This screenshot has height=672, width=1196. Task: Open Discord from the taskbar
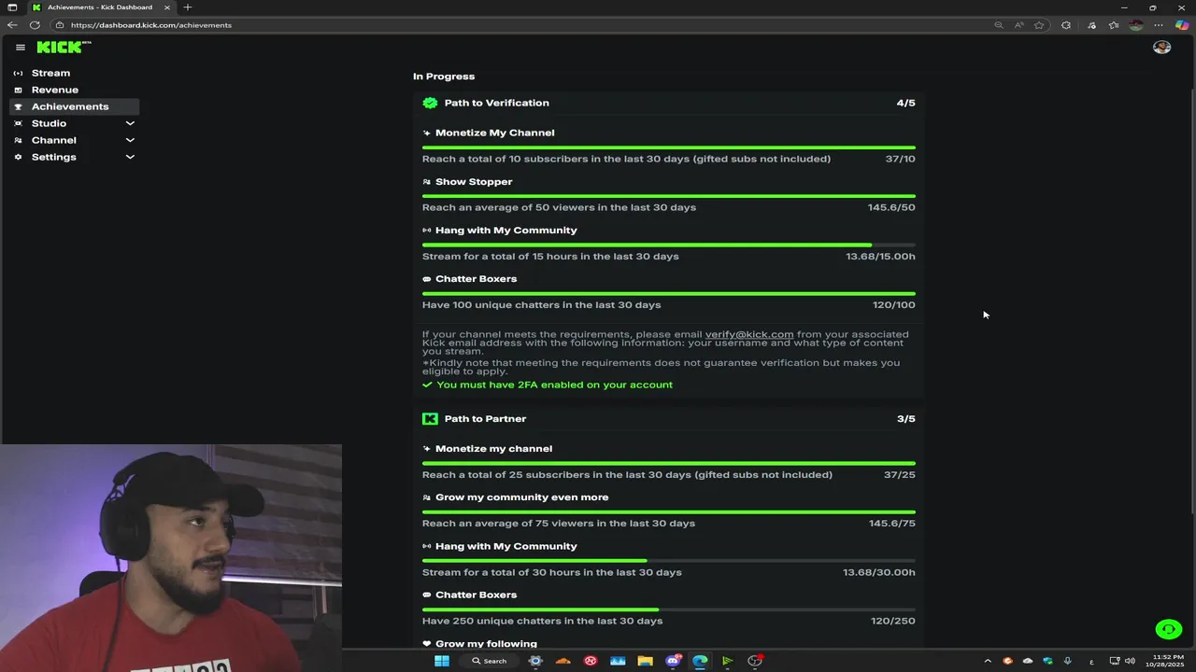673,661
